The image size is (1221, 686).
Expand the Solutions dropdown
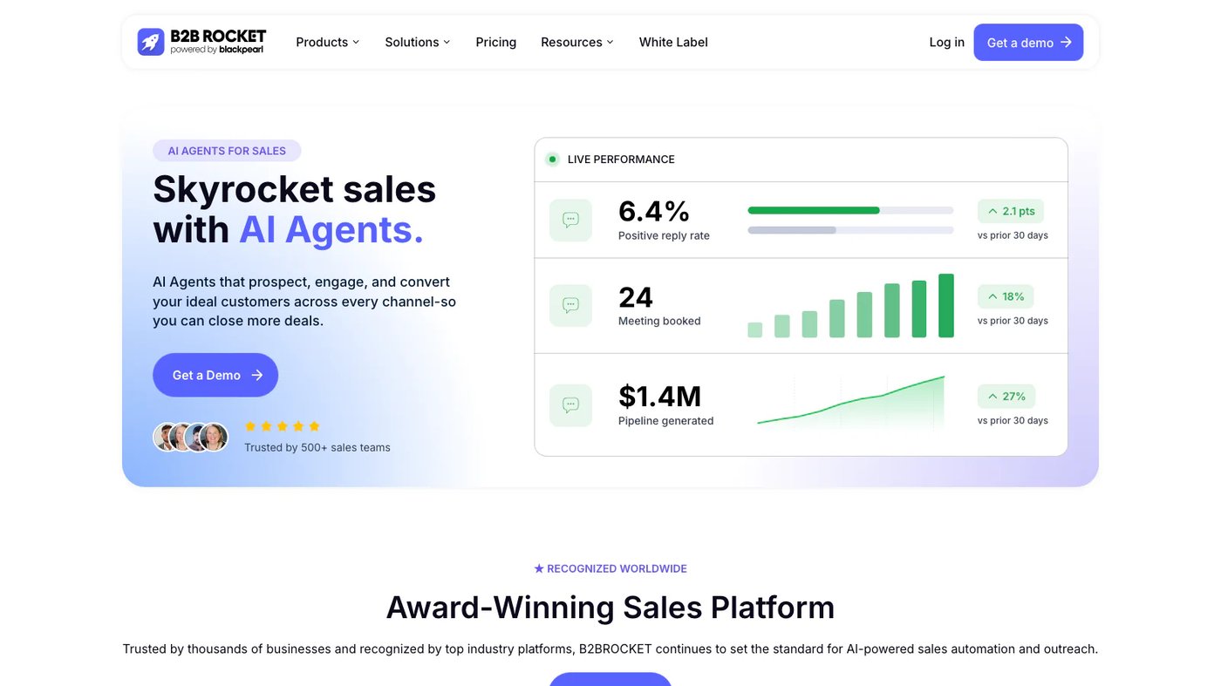pos(418,42)
